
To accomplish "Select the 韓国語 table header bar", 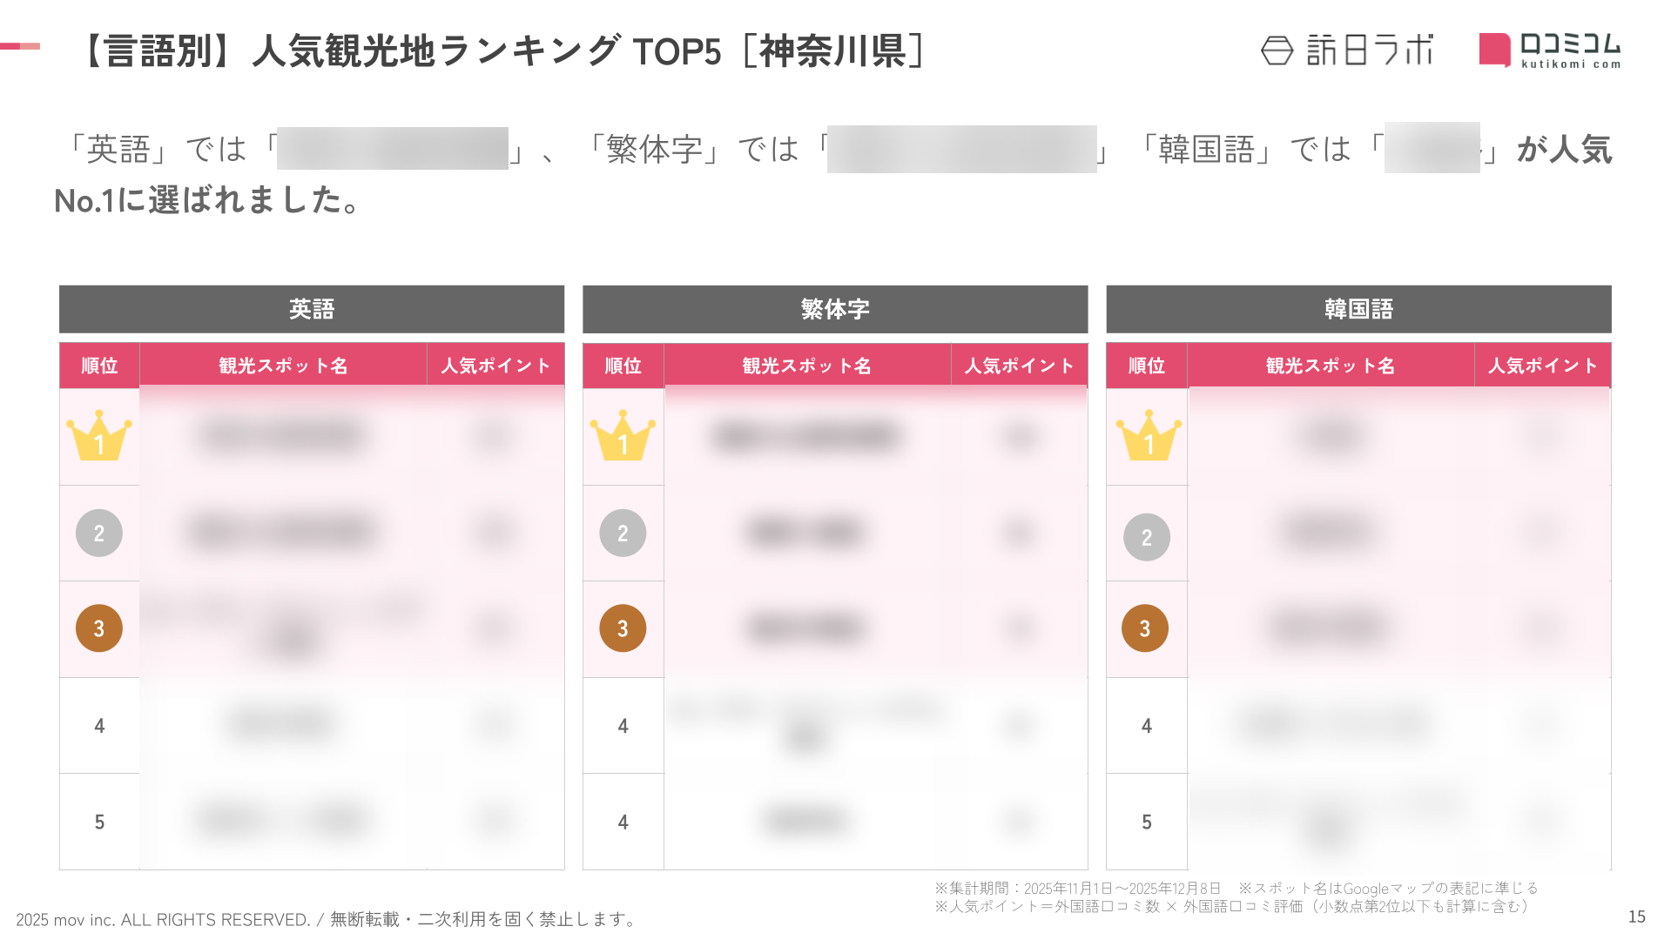I will 1358,309.
